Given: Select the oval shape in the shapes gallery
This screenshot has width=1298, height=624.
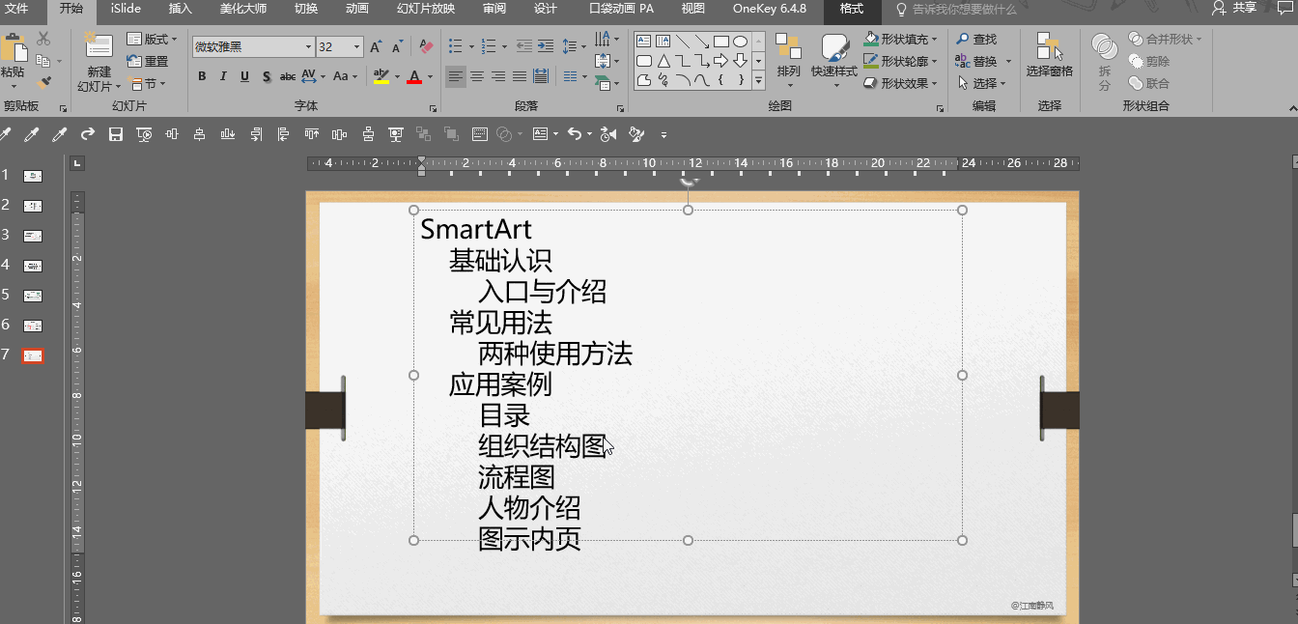Looking at the screenshot, I should tap(740, 42).
